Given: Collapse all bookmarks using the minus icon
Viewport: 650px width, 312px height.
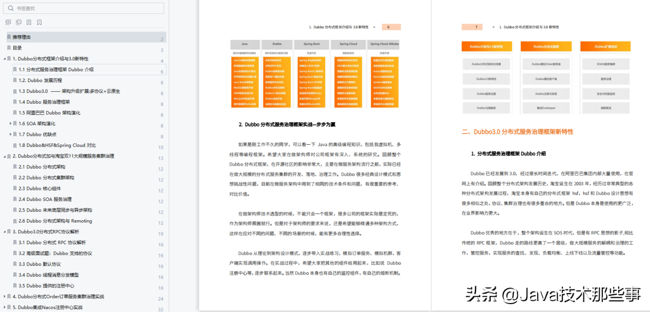Looking at the screenshot, I should pyautogui.click(x=18, y=23).
